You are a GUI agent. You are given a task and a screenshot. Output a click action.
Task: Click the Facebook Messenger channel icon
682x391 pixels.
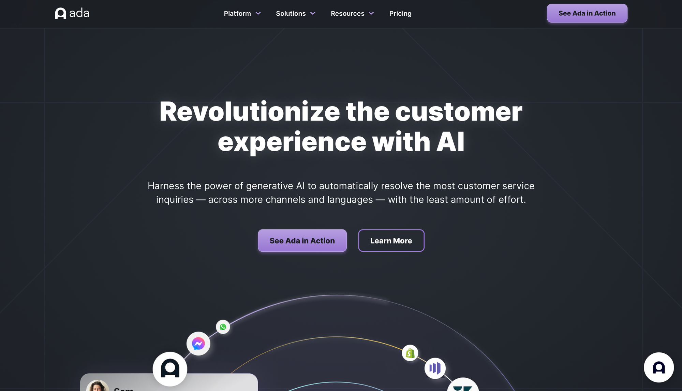[x=198, y=343]
